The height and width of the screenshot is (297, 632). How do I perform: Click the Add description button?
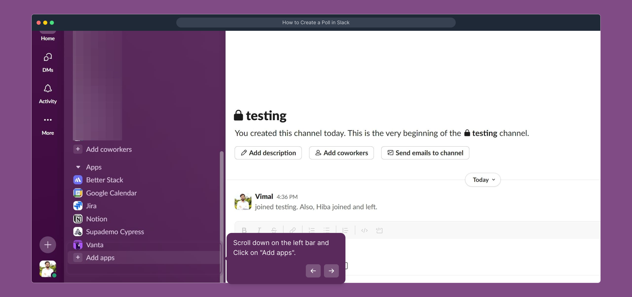268,153
